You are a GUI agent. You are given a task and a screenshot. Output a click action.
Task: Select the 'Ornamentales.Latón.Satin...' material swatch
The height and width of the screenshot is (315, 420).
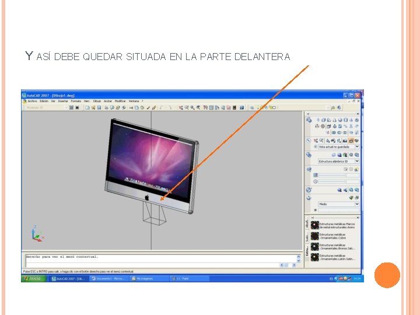click(x=315, y=257)
